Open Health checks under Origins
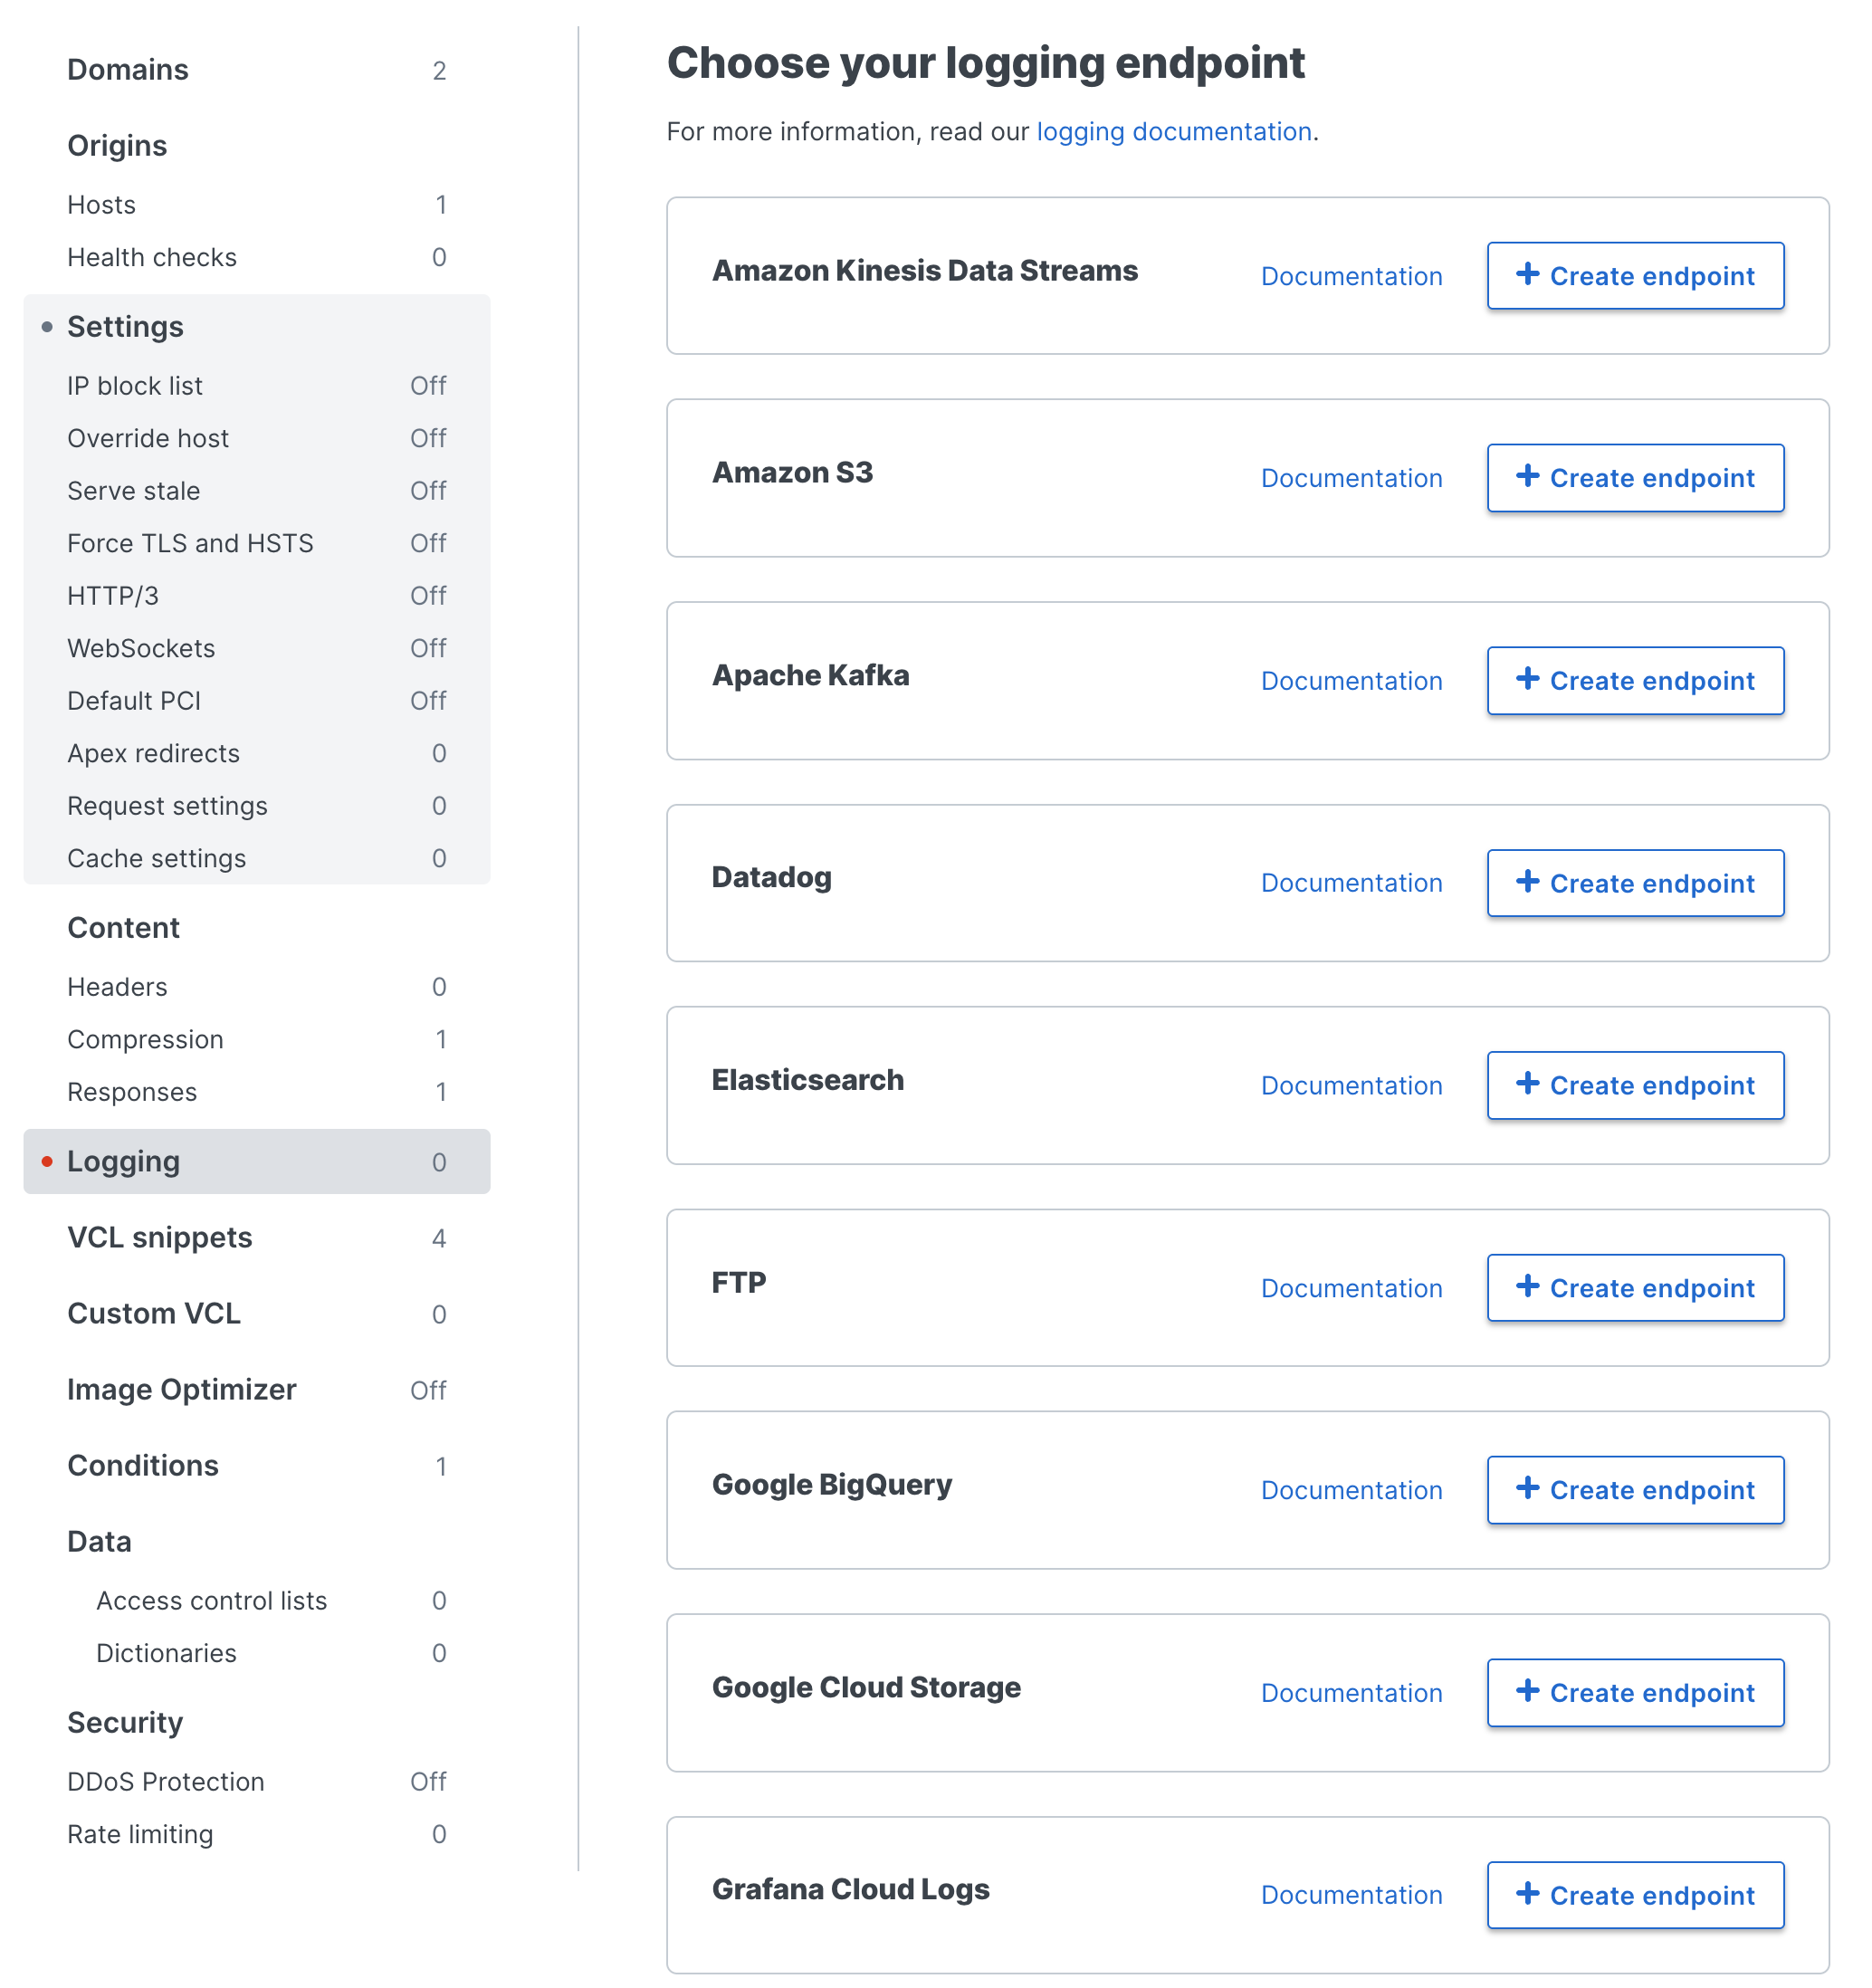This screenshot has width=1872, height=1988. [152, 257]
